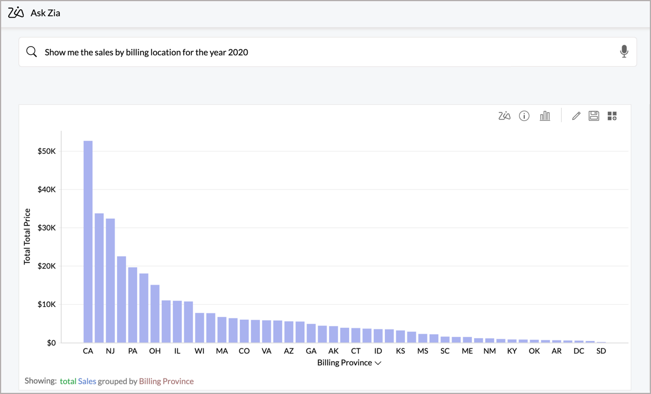Image resolution: width=651 pixels, height=394 pixels.
Task: Select the NJ bar in the chart
Action: (110, 281)
